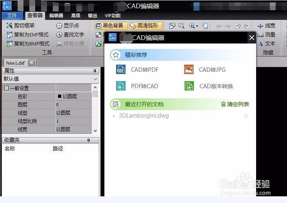The image size is (287, 203).
Task: Collapse the 一般设置 group
Action: click(x=6, y=88)
